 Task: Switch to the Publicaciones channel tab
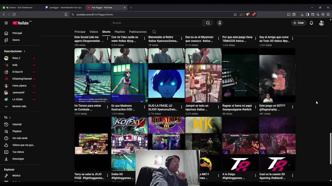[138, 32]
